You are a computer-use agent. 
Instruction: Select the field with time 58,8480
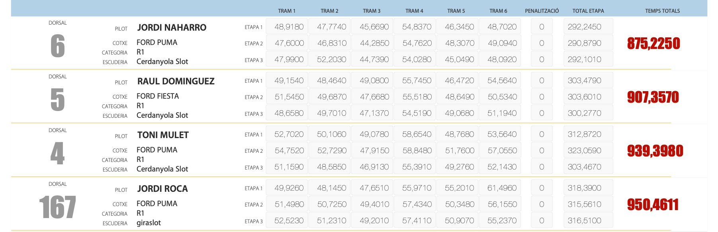point(417,150)
